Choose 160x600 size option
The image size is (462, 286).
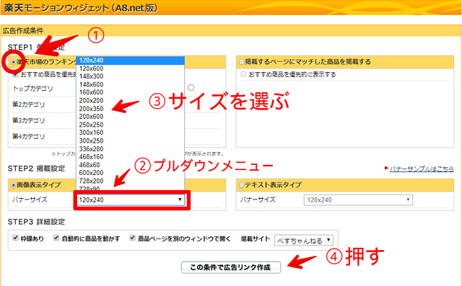tap(130, 92)
